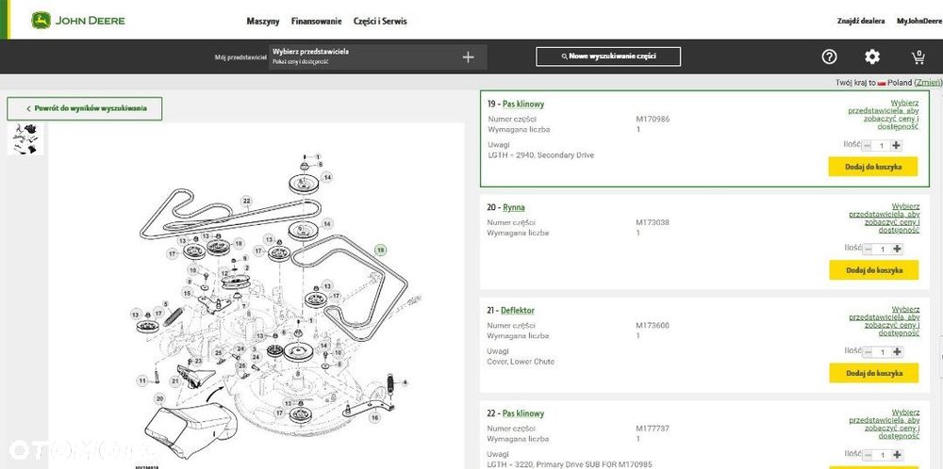Increase quantity for Deflektor
Image resolution: width=943 pixels, height=469 pixels.
tap(897, 352)
